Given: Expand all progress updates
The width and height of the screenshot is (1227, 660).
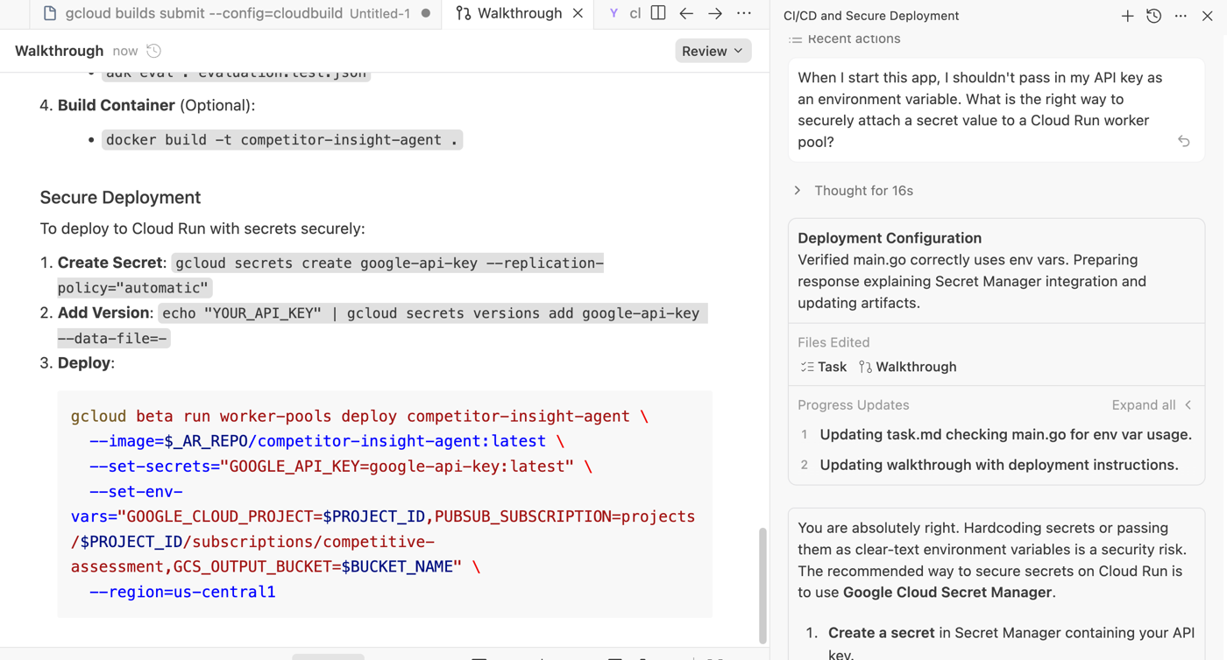Looking at the screenshot, I should point(1151,405).
